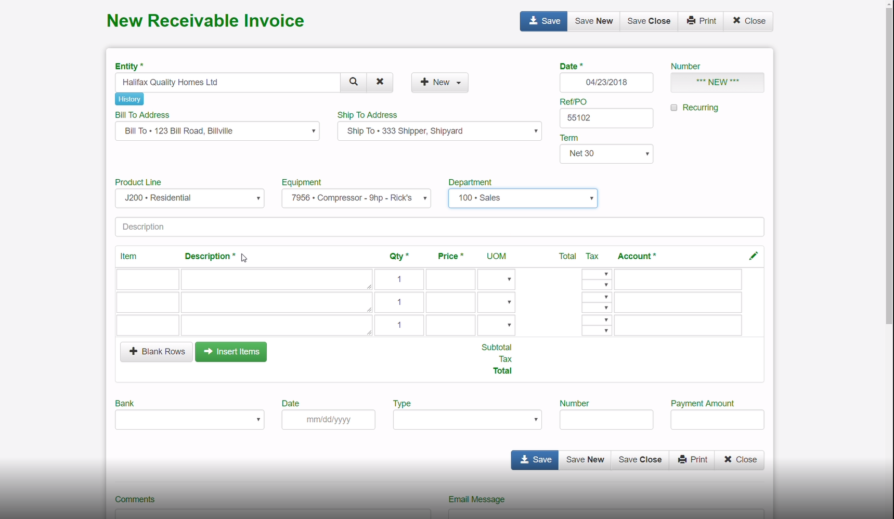This screenshot has width=894, height=519.
Task: Open the Term dropdown showing Net 30
Action: pos(606,154)
